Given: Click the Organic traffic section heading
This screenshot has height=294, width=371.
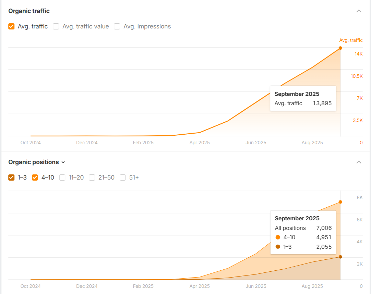Looking at the screenshot, I should coord(29,11).
